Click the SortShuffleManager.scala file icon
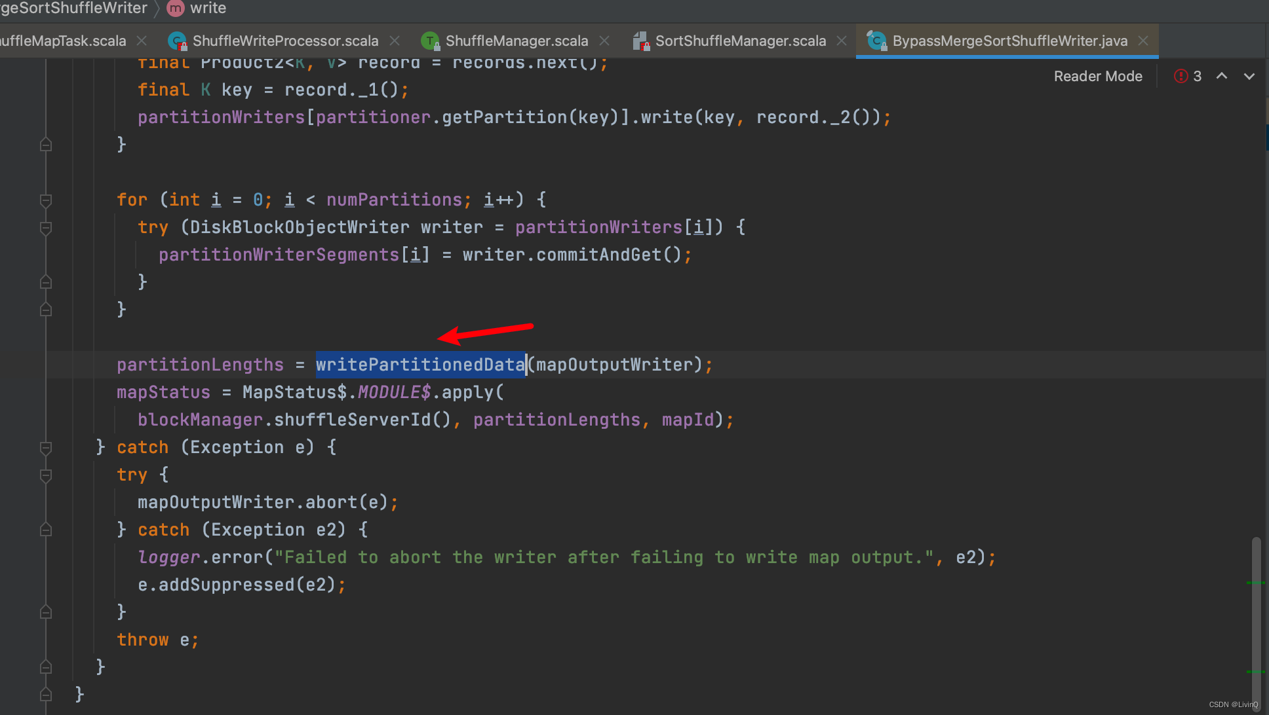Image resolution: width=1269 pixels, height=715 pixels. [640, 41]
